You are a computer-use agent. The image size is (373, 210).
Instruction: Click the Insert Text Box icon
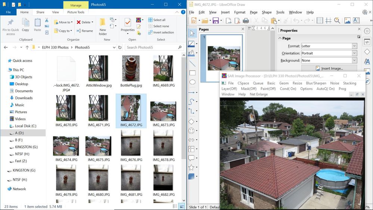pyautogui.click(x=357, y=21)
